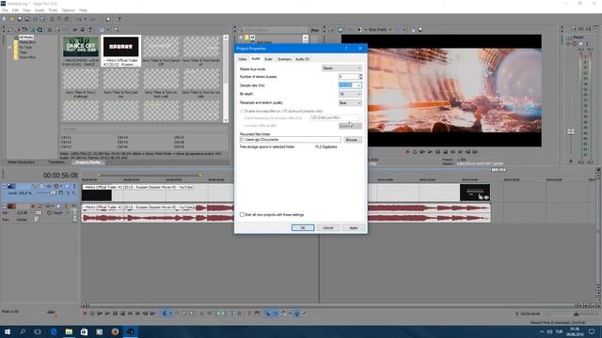Image resolution: width=602 pixels, height=338 pixels.
Task: Click the Windows Start button
Action: (x=7, y=331)
